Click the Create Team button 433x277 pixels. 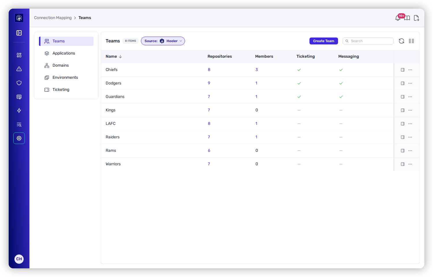324,41
